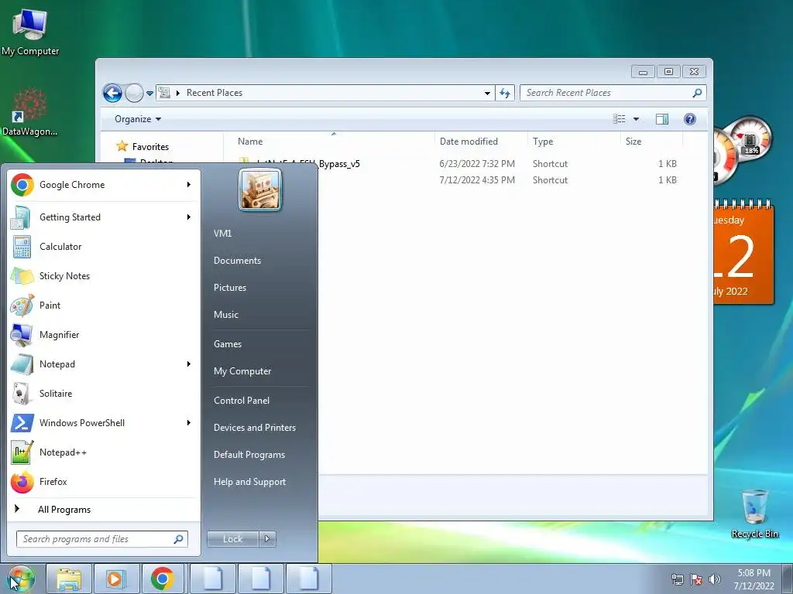Sort by Type column header
The image size is (793, 594).
574,142
